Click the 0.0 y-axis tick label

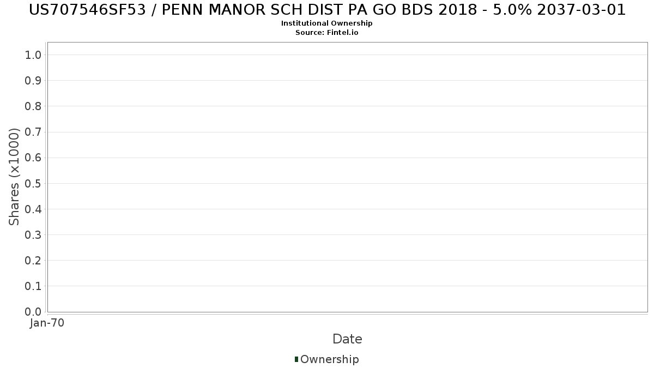[x=33, y=312]
